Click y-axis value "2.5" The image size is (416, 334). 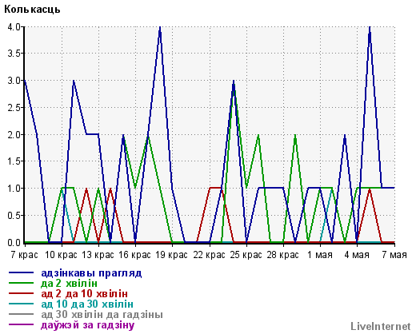point(14,108)
